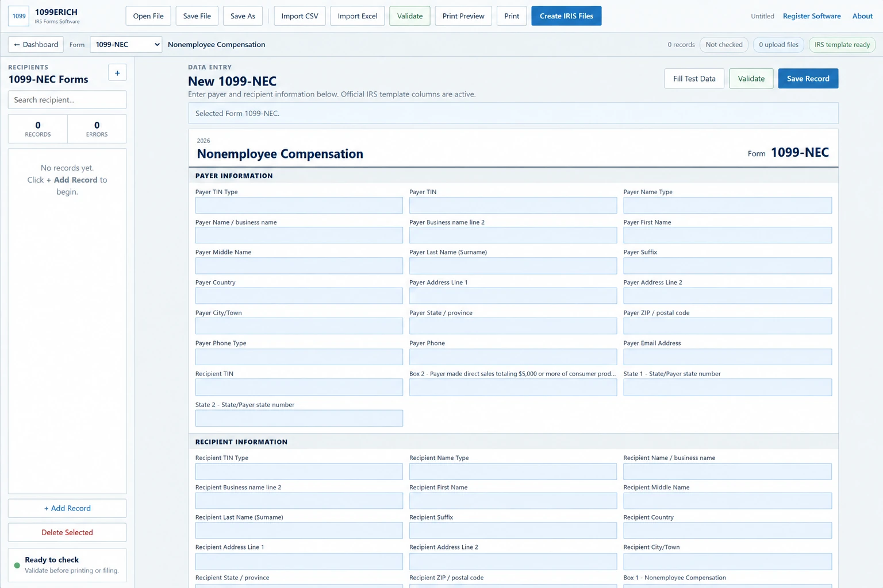
Task: Click the Recipient Name Type field
Action: [x=513, y=471]
